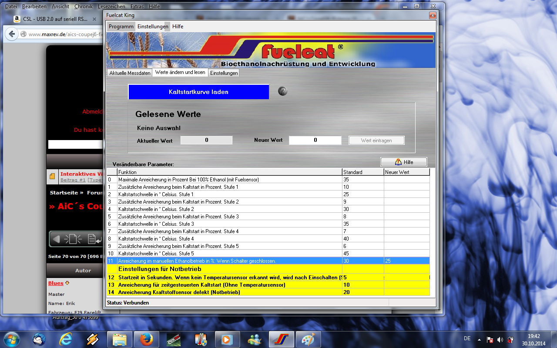Click the browser back arrow button
557x348 pixels.
(12, 34)
